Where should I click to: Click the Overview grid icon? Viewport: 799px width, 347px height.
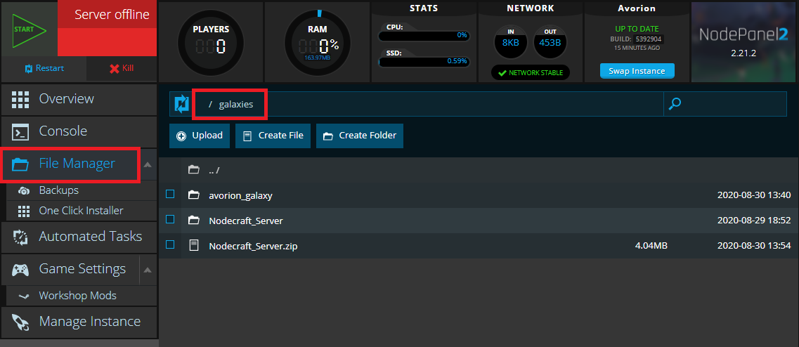20,99
